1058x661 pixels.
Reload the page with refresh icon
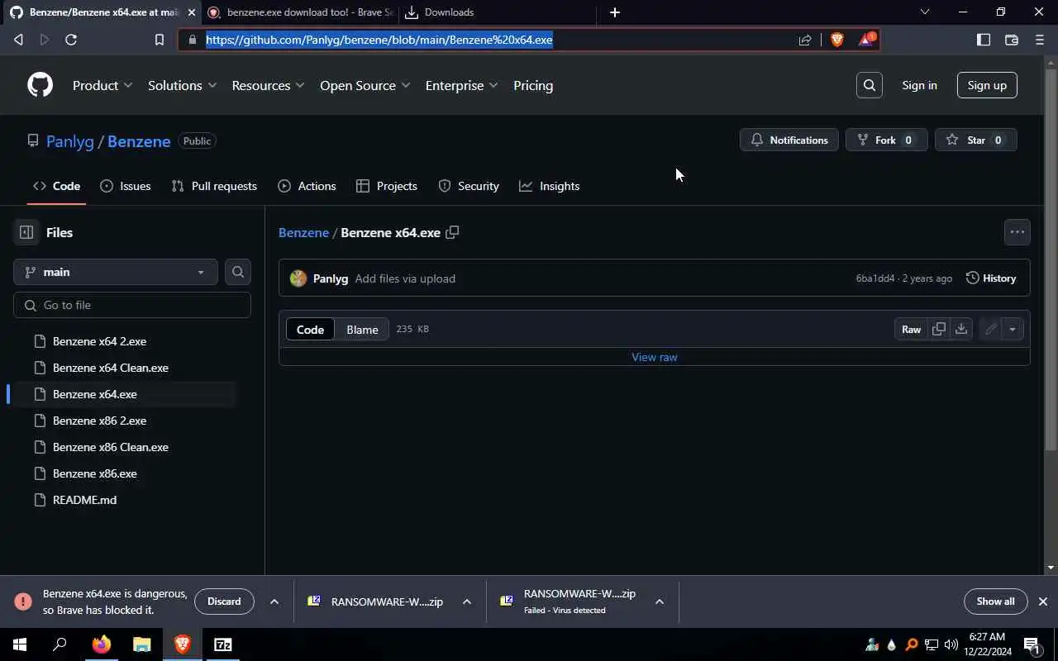coord(71,40)
